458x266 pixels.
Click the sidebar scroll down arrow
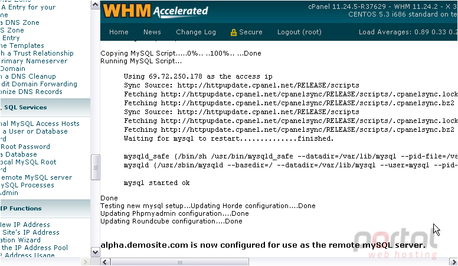(x=95, y=252)
